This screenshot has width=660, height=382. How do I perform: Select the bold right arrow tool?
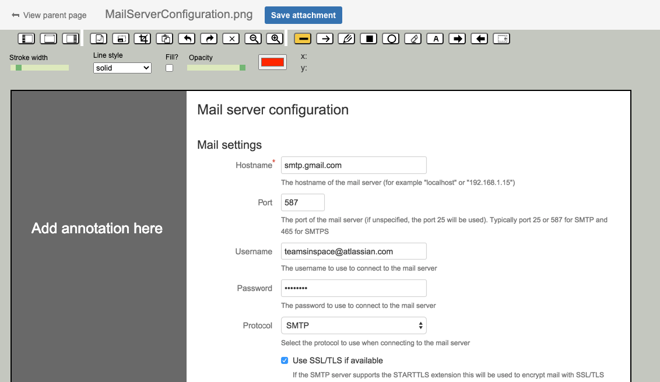pyautogui.click(x=457, y=38)
